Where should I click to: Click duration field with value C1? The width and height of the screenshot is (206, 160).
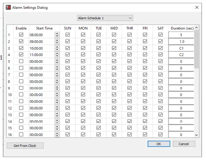(181, 48)
